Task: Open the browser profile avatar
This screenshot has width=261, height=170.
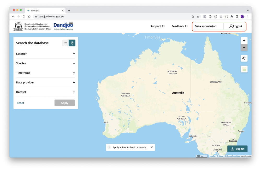Action: (242, 16)
